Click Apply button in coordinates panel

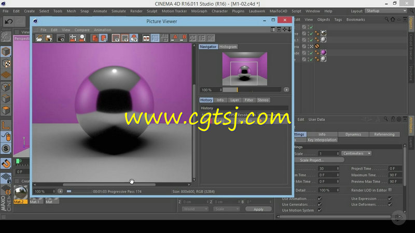258,209
